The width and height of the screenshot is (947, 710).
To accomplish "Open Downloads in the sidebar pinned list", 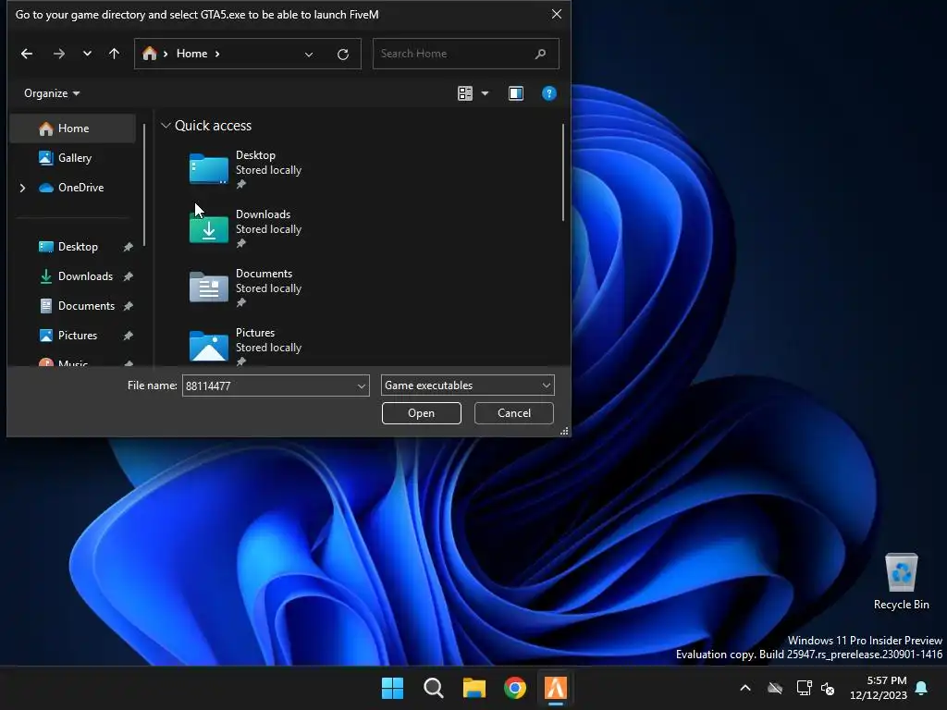I will [85, 275].
